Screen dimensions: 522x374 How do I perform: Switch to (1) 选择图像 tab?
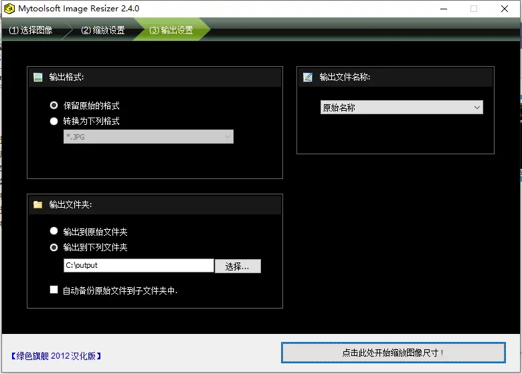coord(31,31)
